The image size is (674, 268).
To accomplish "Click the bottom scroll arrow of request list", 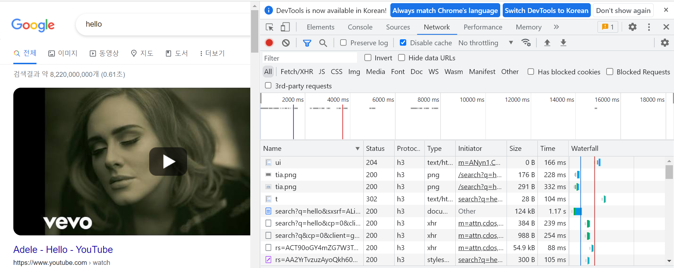I will pyautogui.click(x=669, y=261).
